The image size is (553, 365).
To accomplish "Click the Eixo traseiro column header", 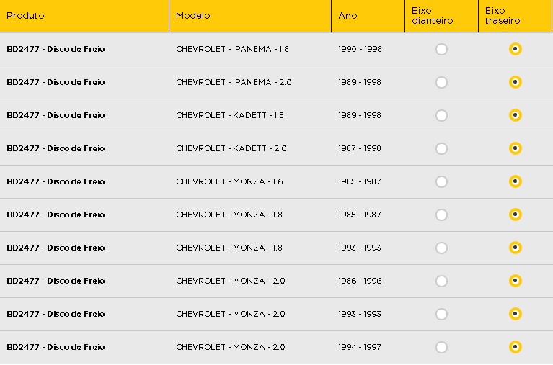I will (x=503, y=16).
